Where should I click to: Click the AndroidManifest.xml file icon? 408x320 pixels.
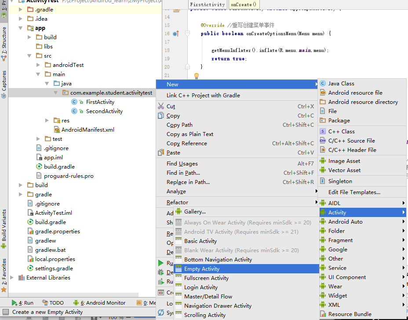coord(57,130)
